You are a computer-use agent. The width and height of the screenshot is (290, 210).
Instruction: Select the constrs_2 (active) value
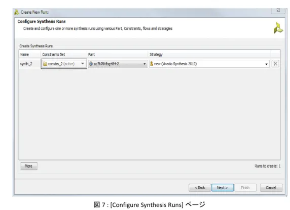click(x=61, y=64)
